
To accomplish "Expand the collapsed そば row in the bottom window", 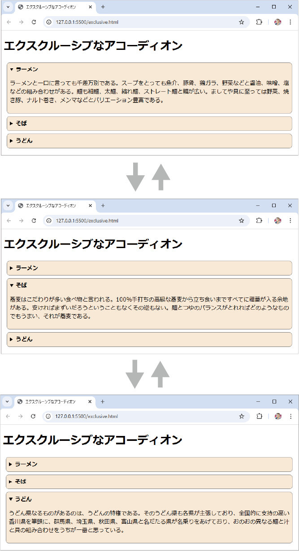I will click(x=21, y=482).
